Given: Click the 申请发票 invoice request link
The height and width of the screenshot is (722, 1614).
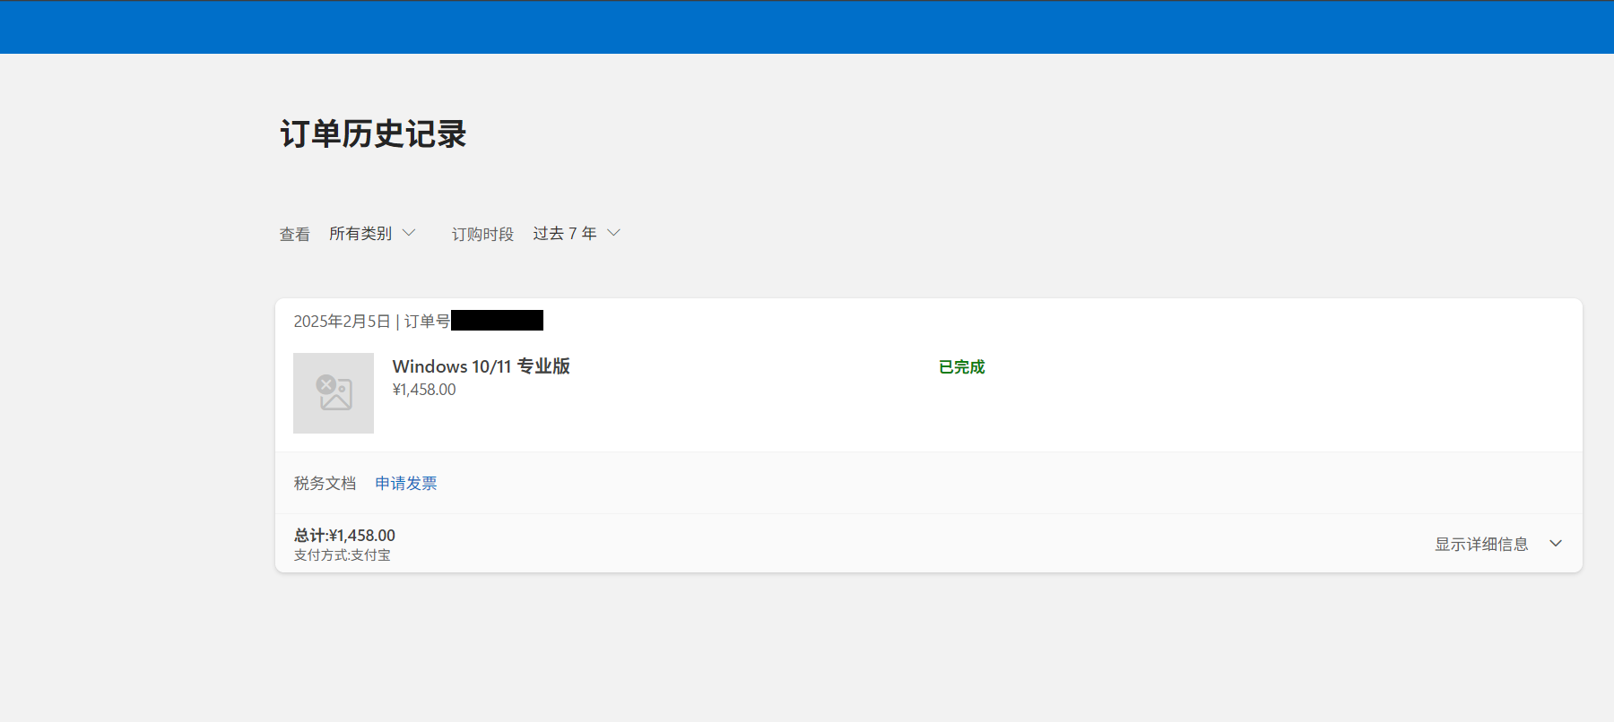Looking at the screenshot, I should point(406,484).
